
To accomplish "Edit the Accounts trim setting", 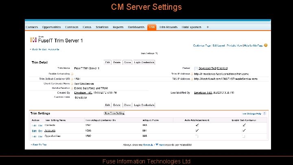I will 34,131.
